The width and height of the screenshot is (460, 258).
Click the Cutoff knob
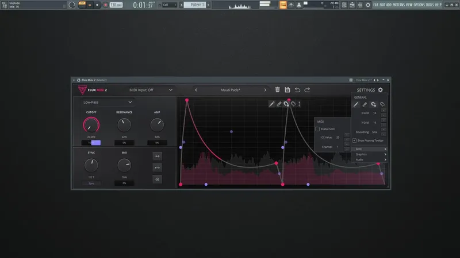tap(91, 125)
